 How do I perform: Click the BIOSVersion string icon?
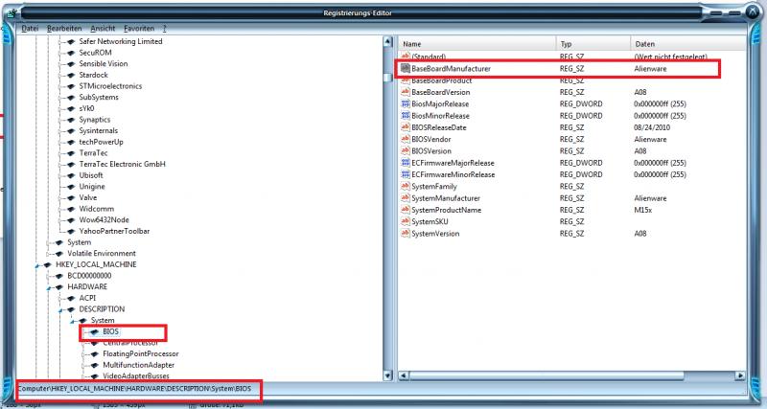click(x=405, y=150)
